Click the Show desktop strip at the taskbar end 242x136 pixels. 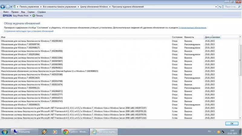click(x=241, y=132)
